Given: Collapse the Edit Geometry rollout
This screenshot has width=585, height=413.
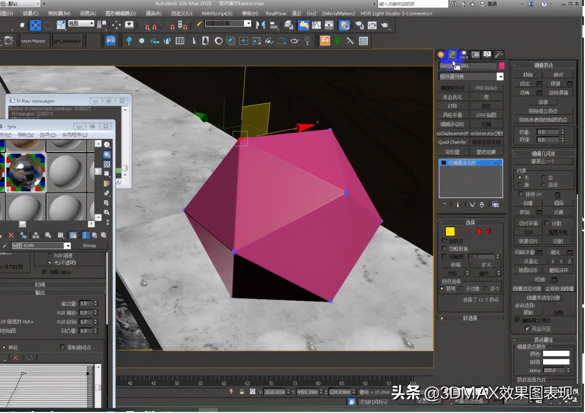Looking at the screenshot, I should pyautogui.click(x=543, y=154).
